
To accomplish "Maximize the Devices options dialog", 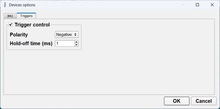I will coord(197,5).
